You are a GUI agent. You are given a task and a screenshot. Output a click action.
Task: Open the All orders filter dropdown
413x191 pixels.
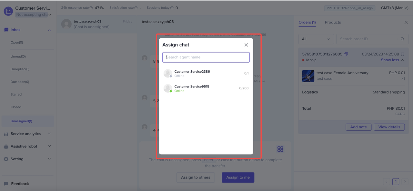point(316,39)
